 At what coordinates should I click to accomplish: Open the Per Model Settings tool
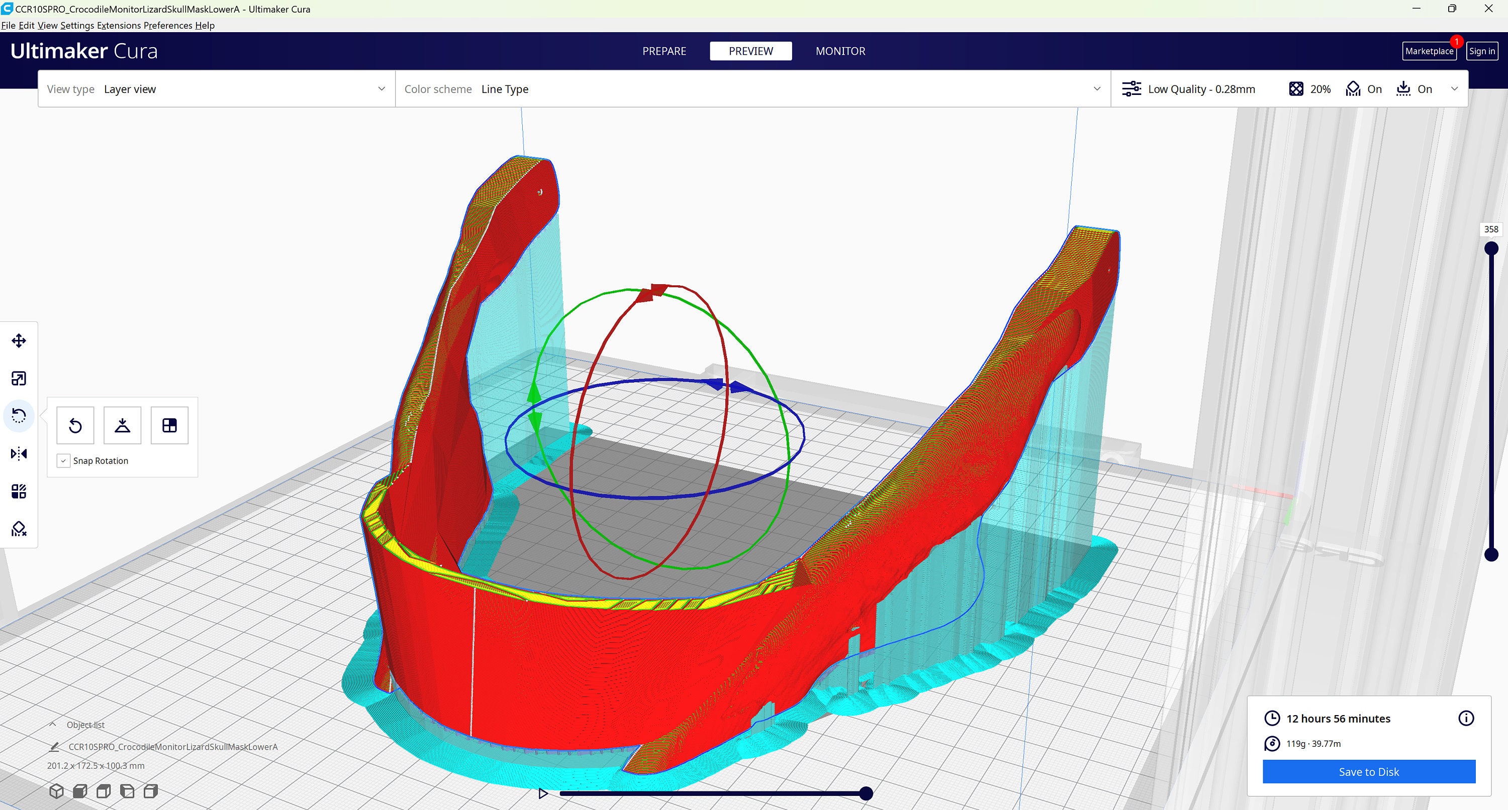pyautogui.click(x=19, y=491)
